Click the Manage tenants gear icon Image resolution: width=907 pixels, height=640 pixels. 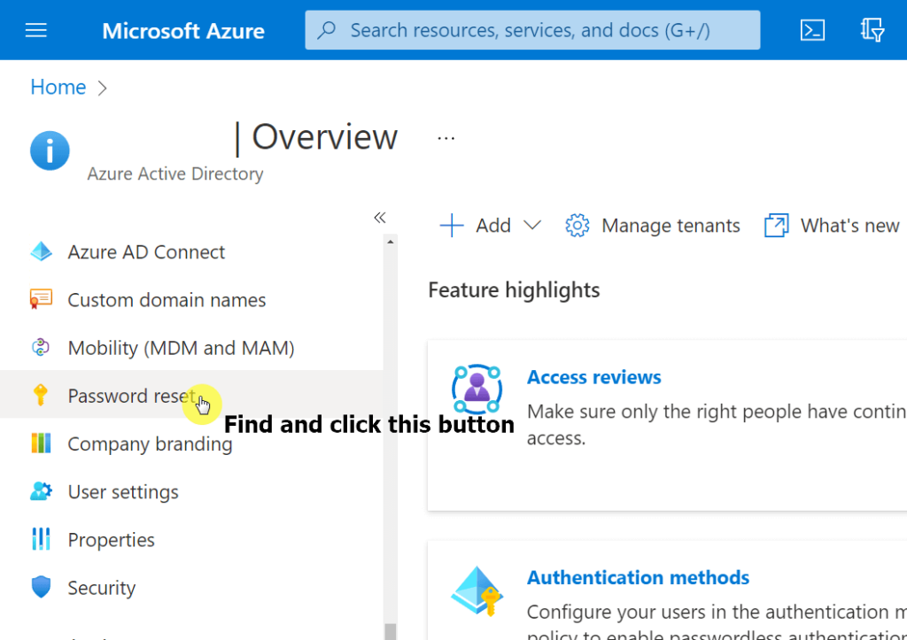click(x=578, y=226)
